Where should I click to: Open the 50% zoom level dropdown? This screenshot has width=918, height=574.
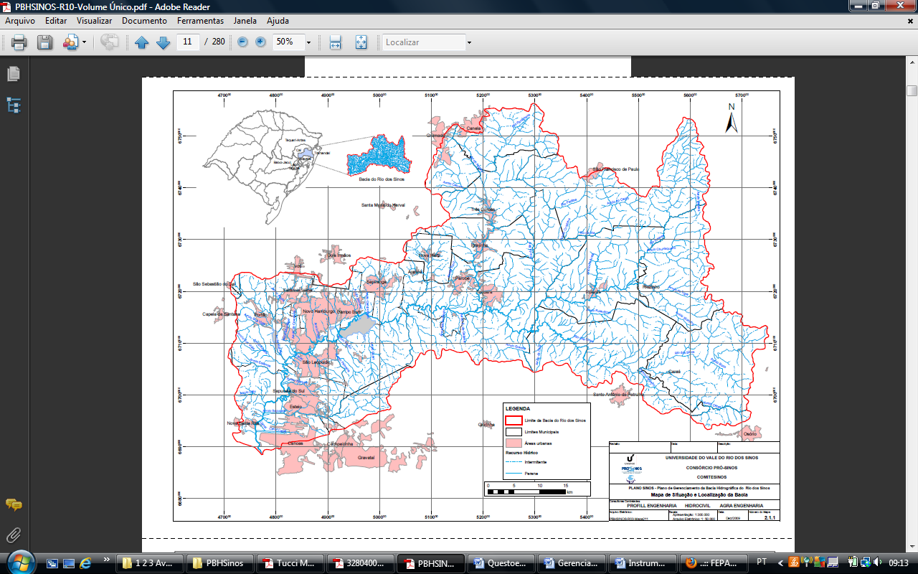click(308, 42)
